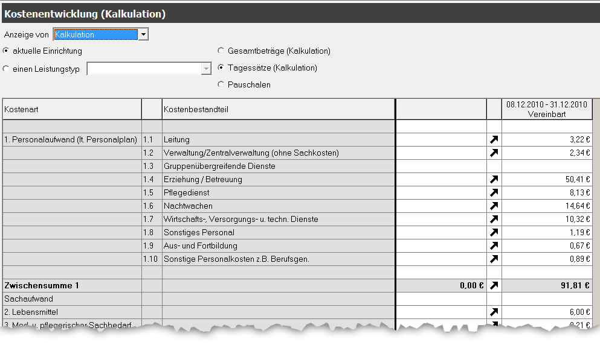Select the 'Pauschalen' radio button
The width and height of the screenshot is (600, 345).
[221, 85]
